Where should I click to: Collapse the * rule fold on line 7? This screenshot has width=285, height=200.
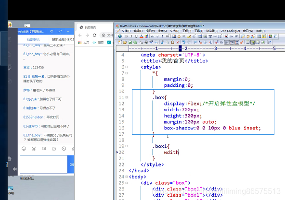(127, 73)
